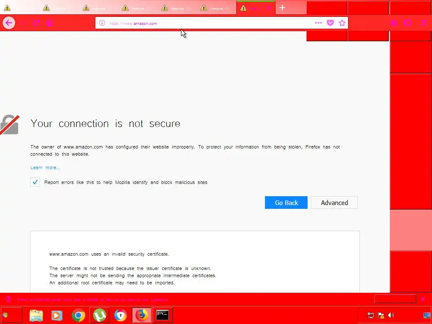
Task: Click the 'Your connection is not secure' heading
Action: click(105, 124)
